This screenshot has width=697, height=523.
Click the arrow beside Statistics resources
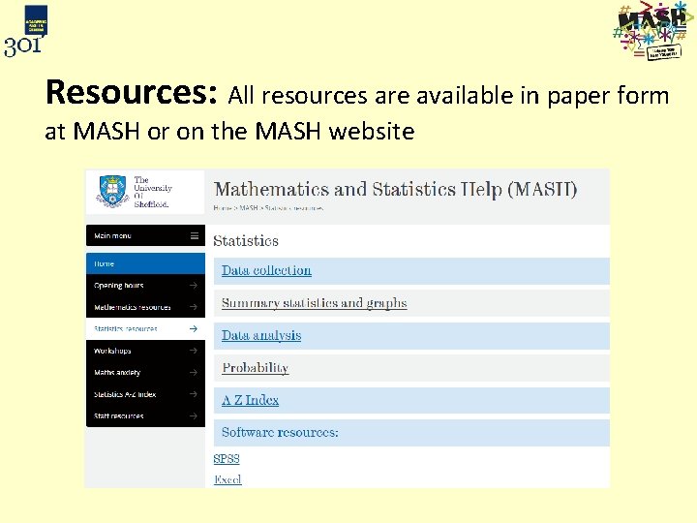pyautogui.click(x=194, y=328)
